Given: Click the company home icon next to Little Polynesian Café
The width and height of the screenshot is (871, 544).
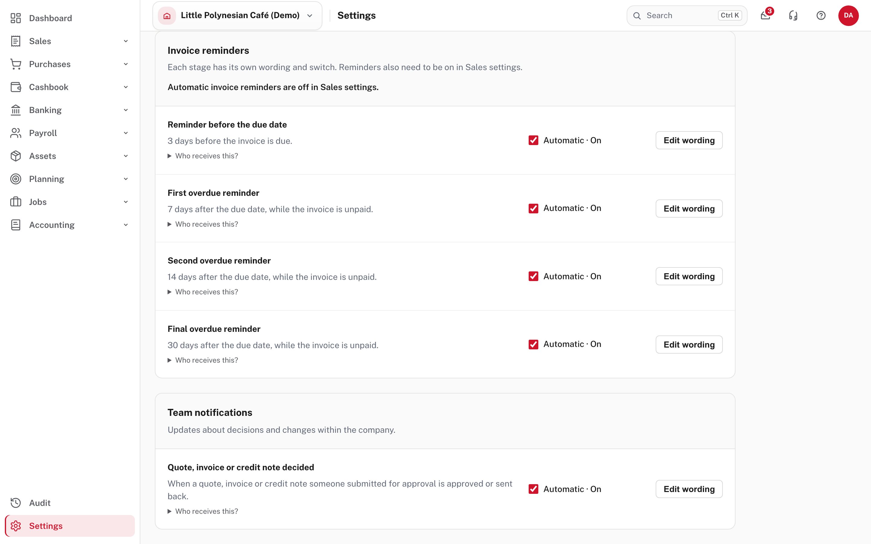Looking at the screenshot, I should coord(167,15).
